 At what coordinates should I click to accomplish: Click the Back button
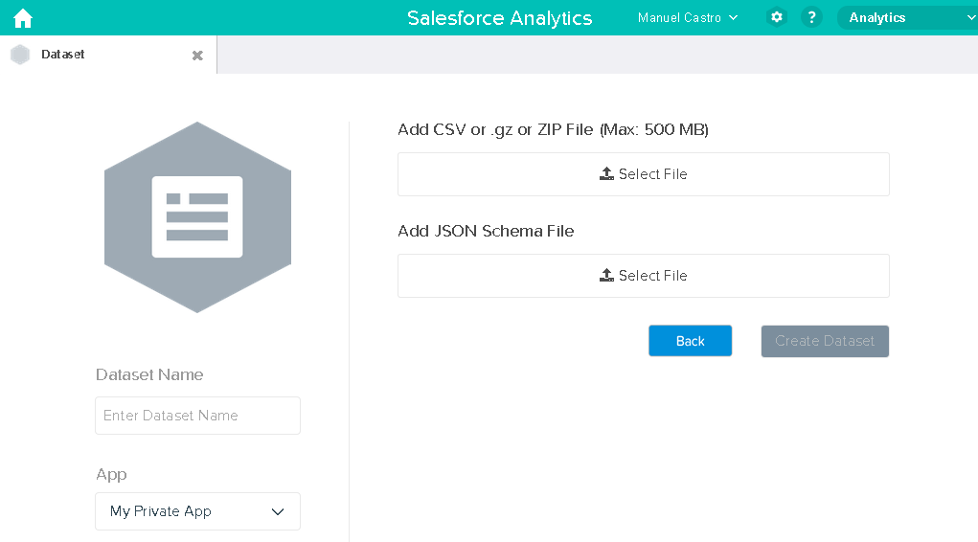coord(690,341)
